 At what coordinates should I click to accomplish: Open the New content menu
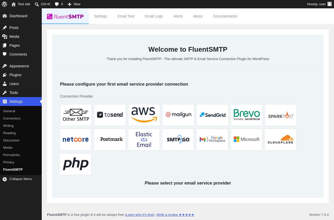click(x=74, y=4)
